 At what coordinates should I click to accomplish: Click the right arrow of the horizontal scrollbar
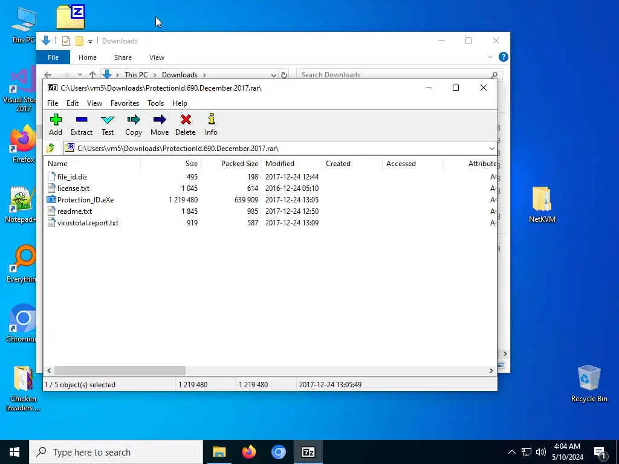coord(491,370)
